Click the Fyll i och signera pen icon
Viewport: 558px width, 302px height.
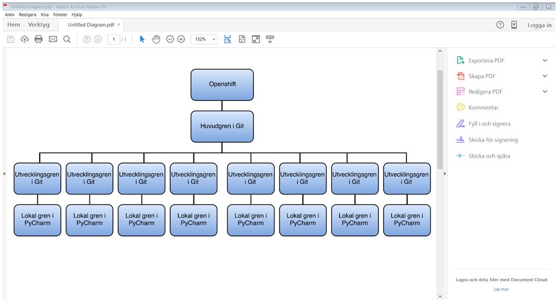[x=460, y=124]
